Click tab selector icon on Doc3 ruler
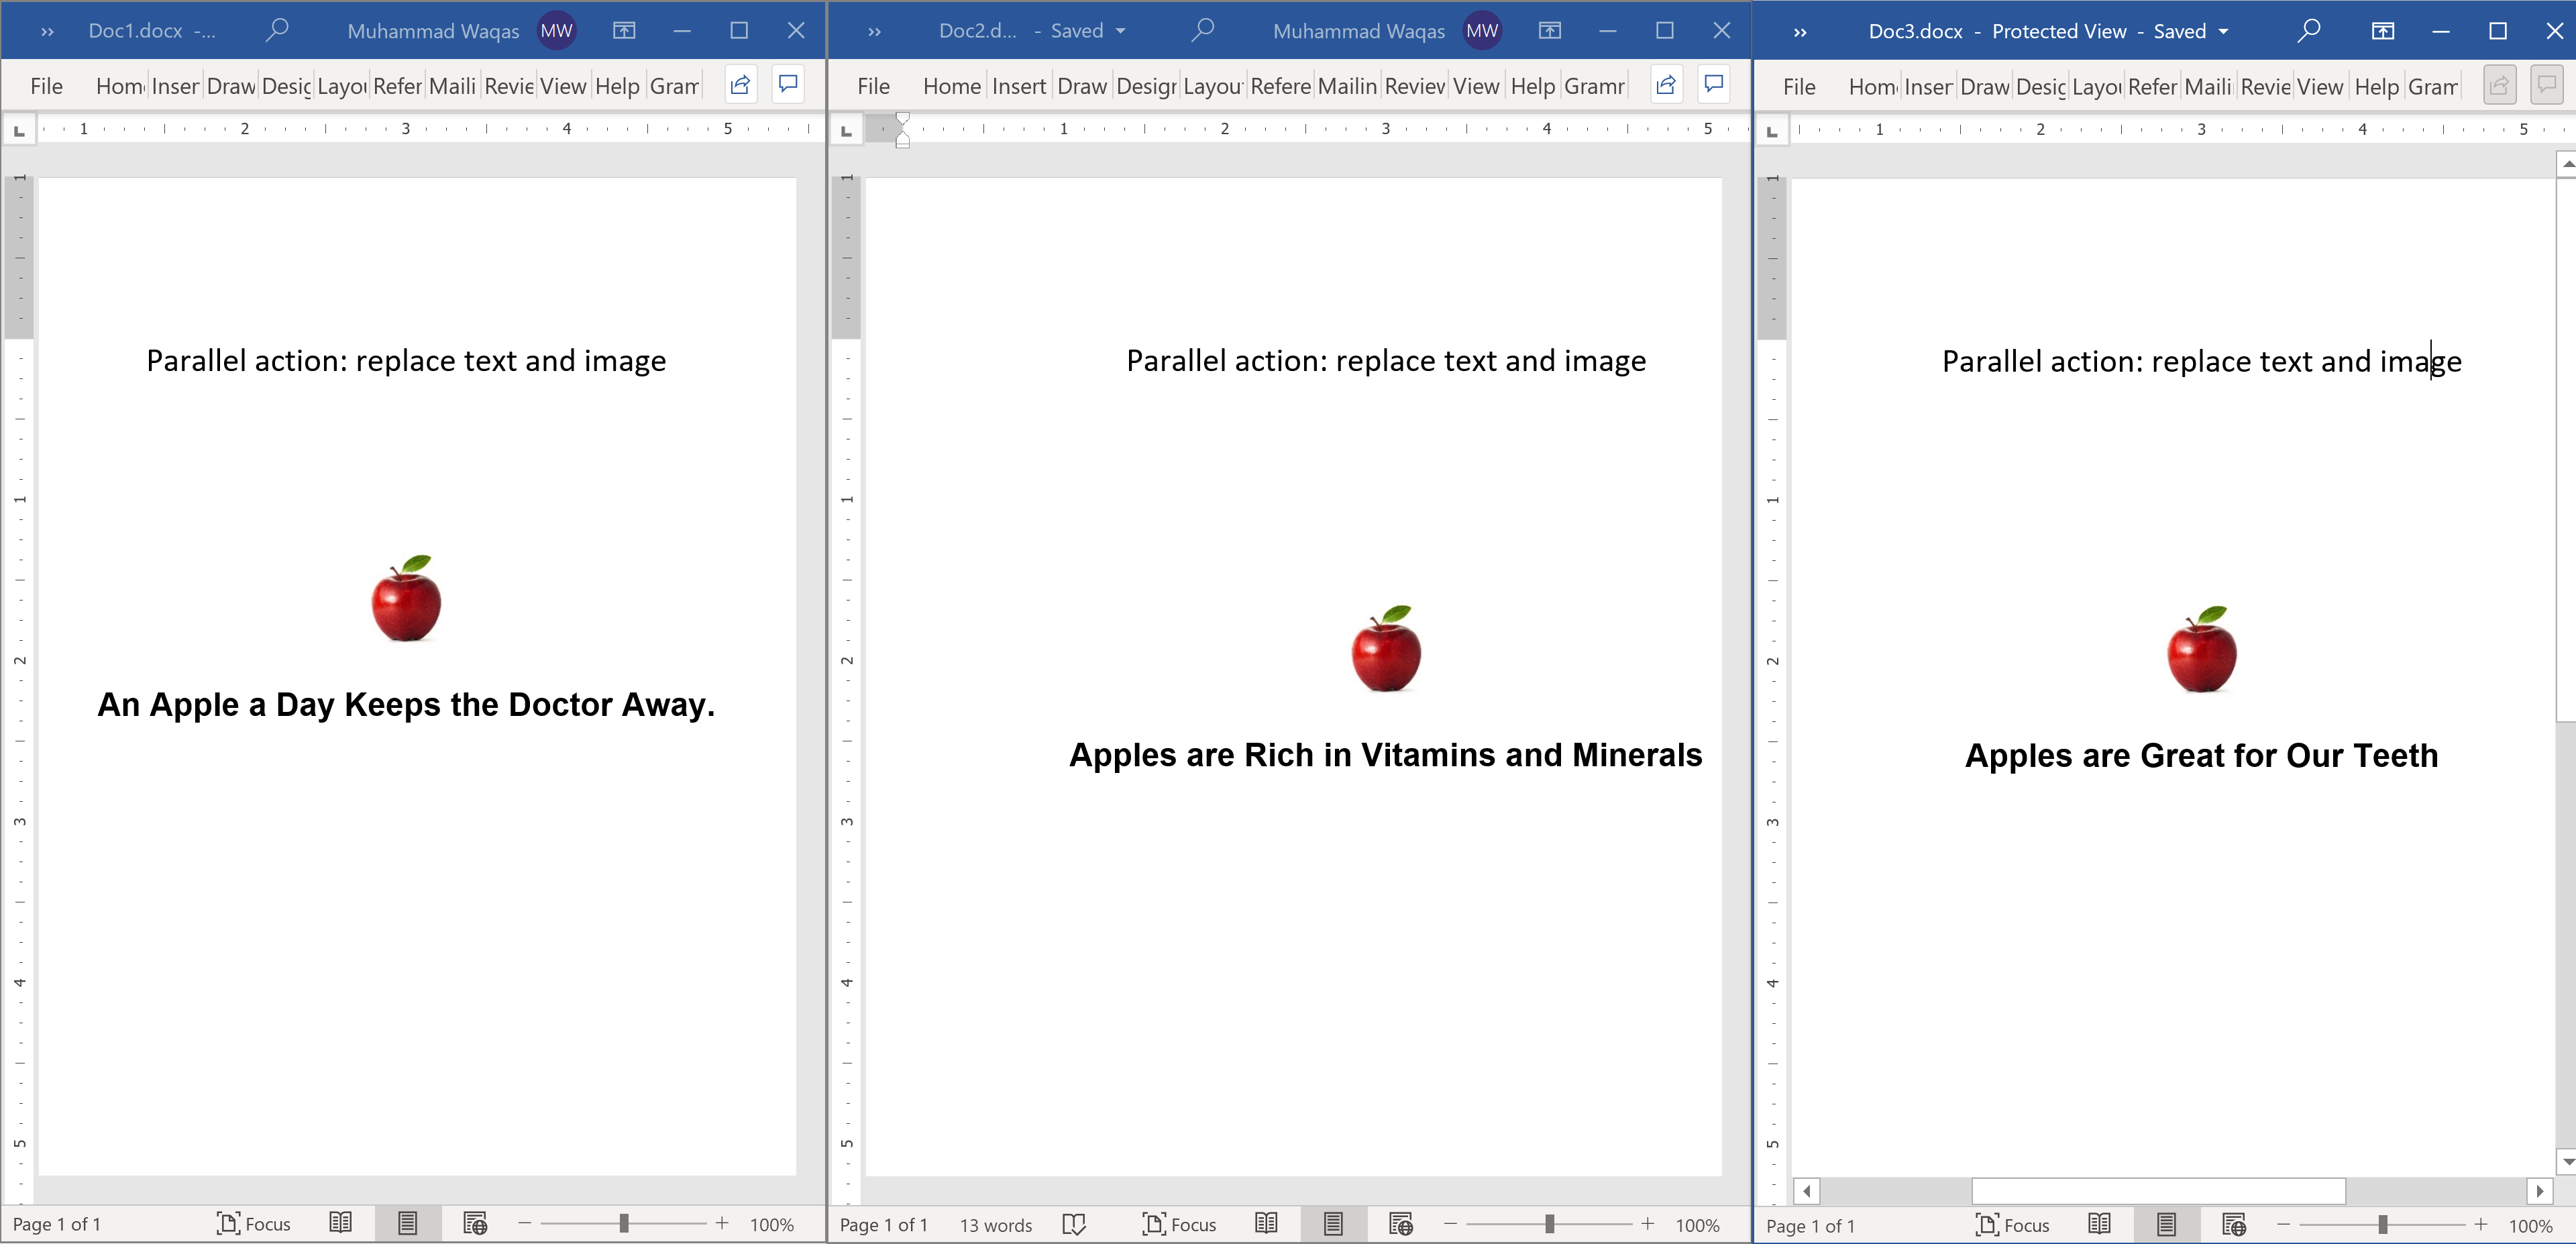The height and width of the screenshot is (1244, 2576). point(1772,130)
